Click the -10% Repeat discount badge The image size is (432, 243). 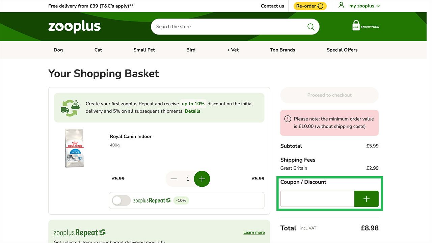point(182,200)
